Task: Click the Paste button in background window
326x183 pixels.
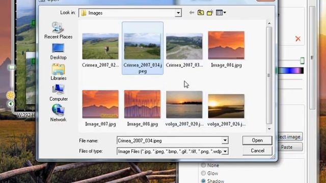Action: 290,147
